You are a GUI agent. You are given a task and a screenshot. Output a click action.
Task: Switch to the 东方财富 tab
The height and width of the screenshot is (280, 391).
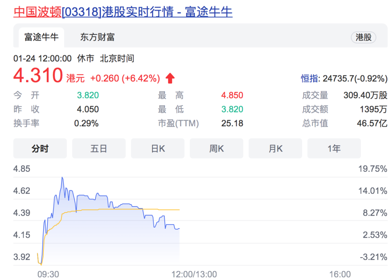point(96,37)
